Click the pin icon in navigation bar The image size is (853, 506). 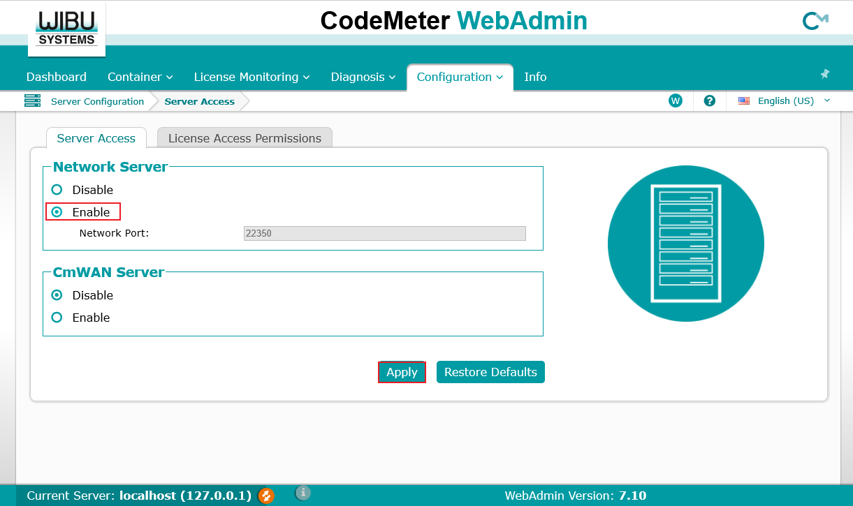[x=824, y=74]
